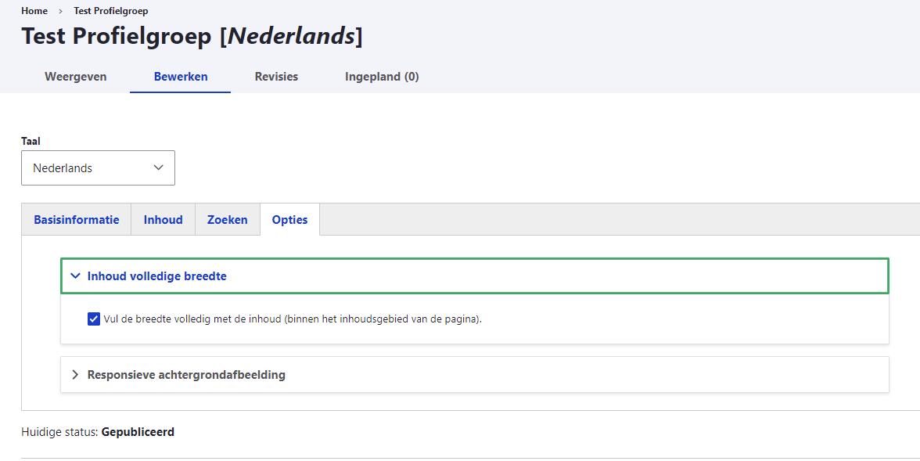Click the Taal field label

(x=31, y=142)
